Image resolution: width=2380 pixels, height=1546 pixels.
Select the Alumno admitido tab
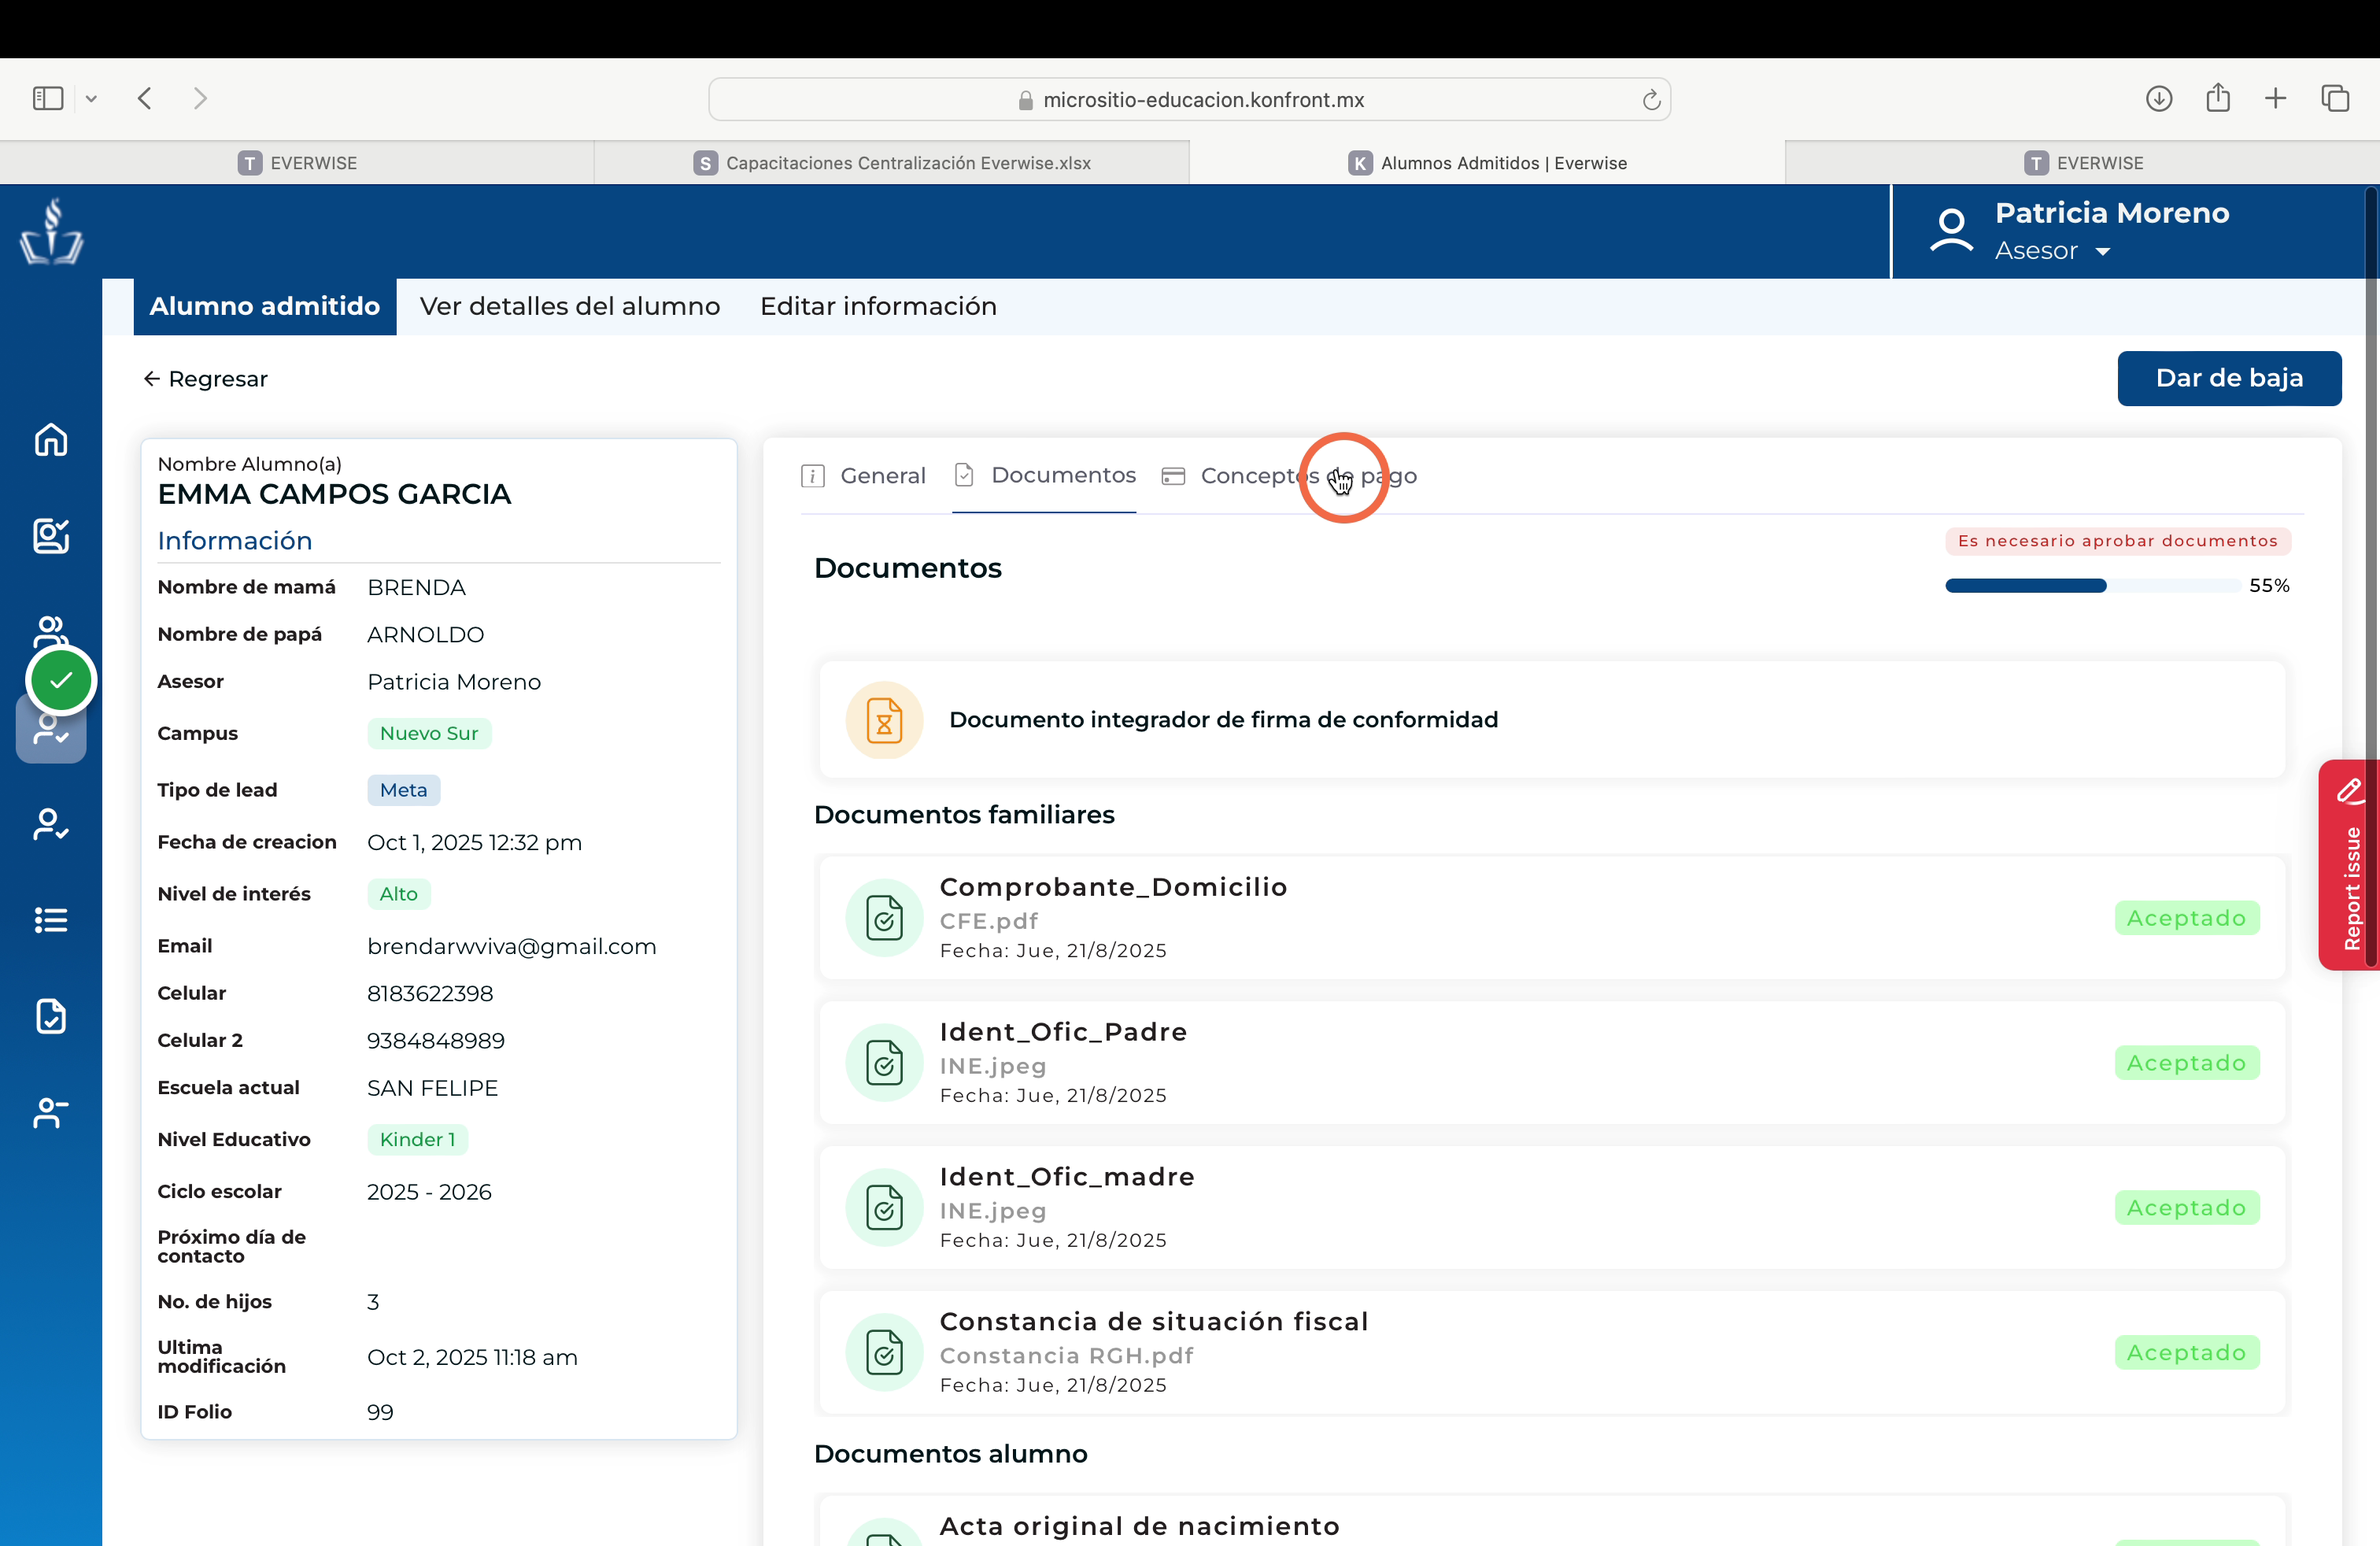[265, 306]
